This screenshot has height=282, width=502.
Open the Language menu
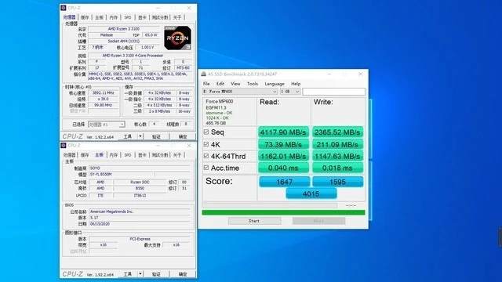coord(275,84)
